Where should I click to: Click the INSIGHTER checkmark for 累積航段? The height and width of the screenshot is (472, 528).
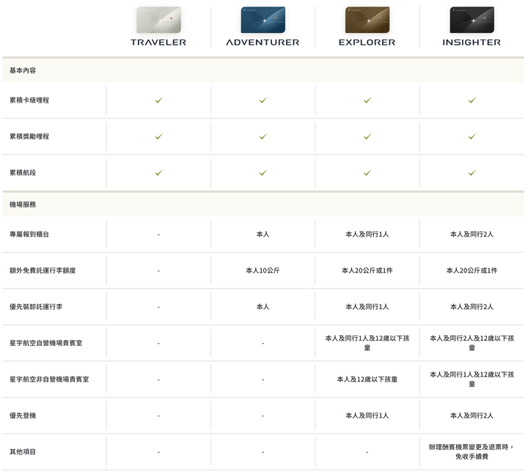coord(472,173)
